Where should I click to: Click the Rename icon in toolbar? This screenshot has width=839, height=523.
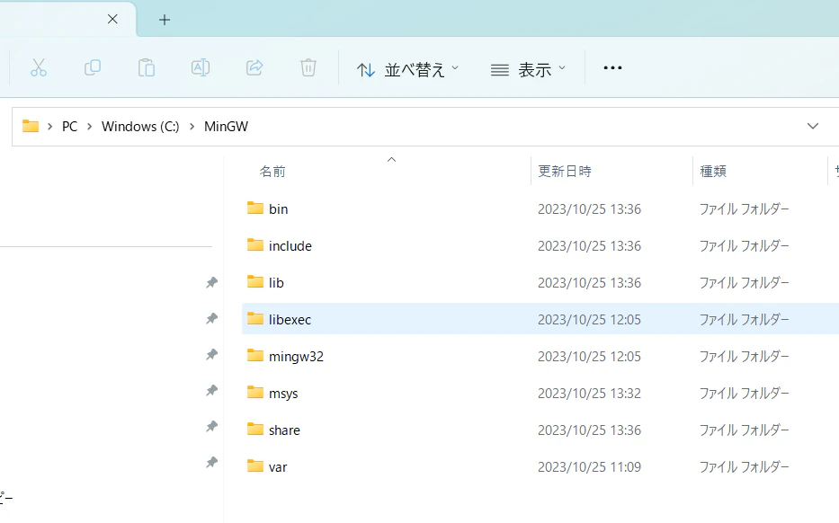201,68
